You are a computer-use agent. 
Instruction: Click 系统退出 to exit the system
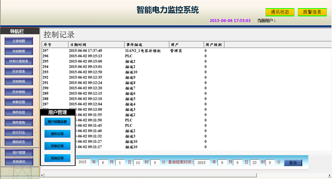19,162
